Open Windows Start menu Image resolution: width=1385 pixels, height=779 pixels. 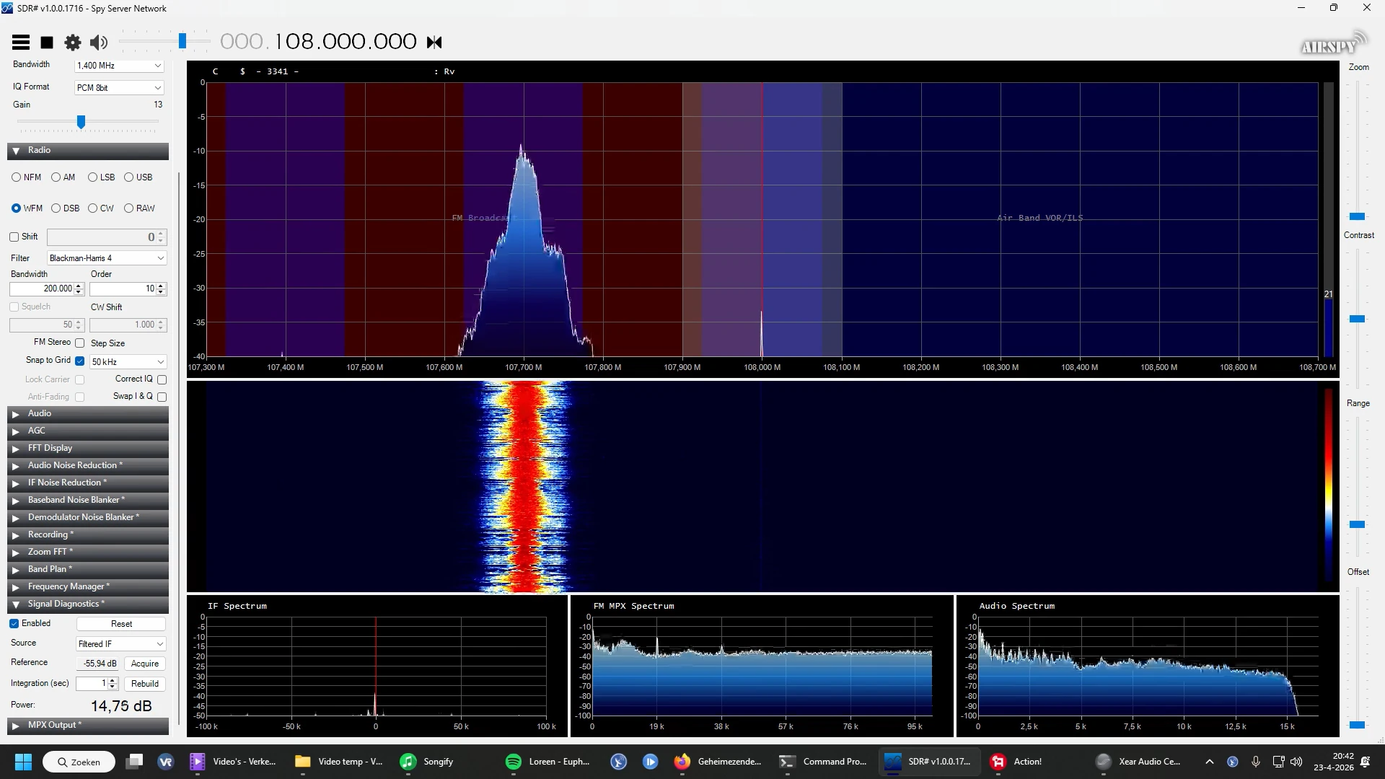(x=23, y=762)
